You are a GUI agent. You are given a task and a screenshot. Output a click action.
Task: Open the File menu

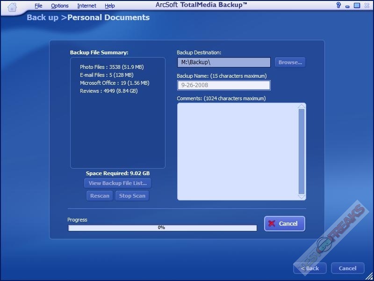[x=38, y=6]
